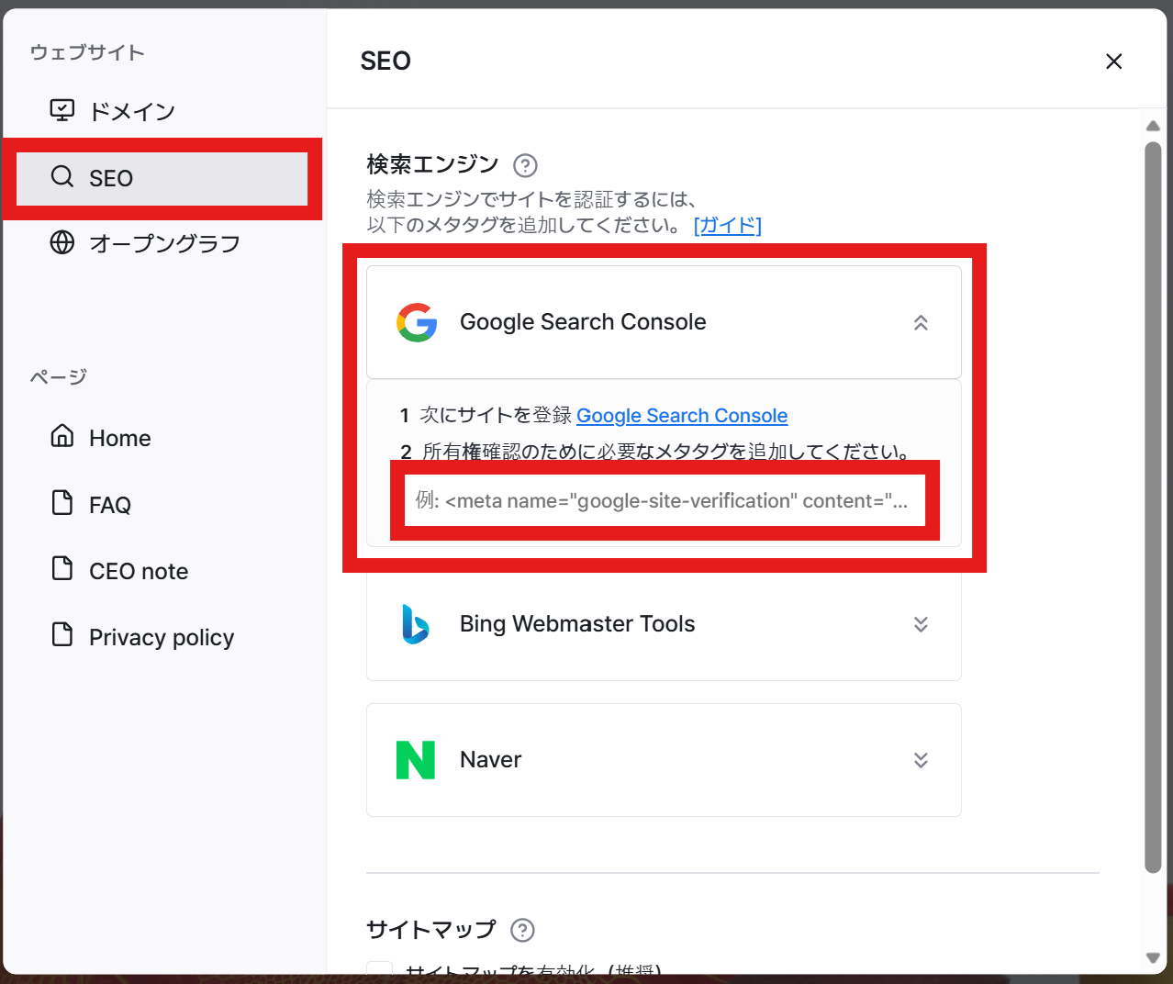Click the vertical scrollbar thumb
This screenshot has height=984, width=1173.
[x=1154, y=507]
